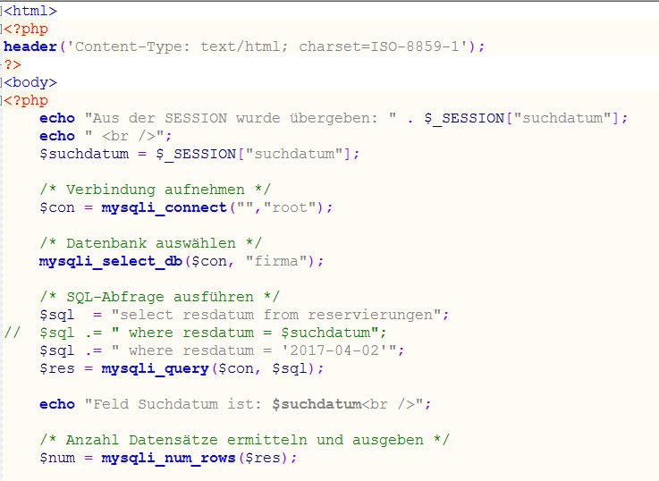
Task: Click the mysqli_select_db function name
Action: [106, 261]
